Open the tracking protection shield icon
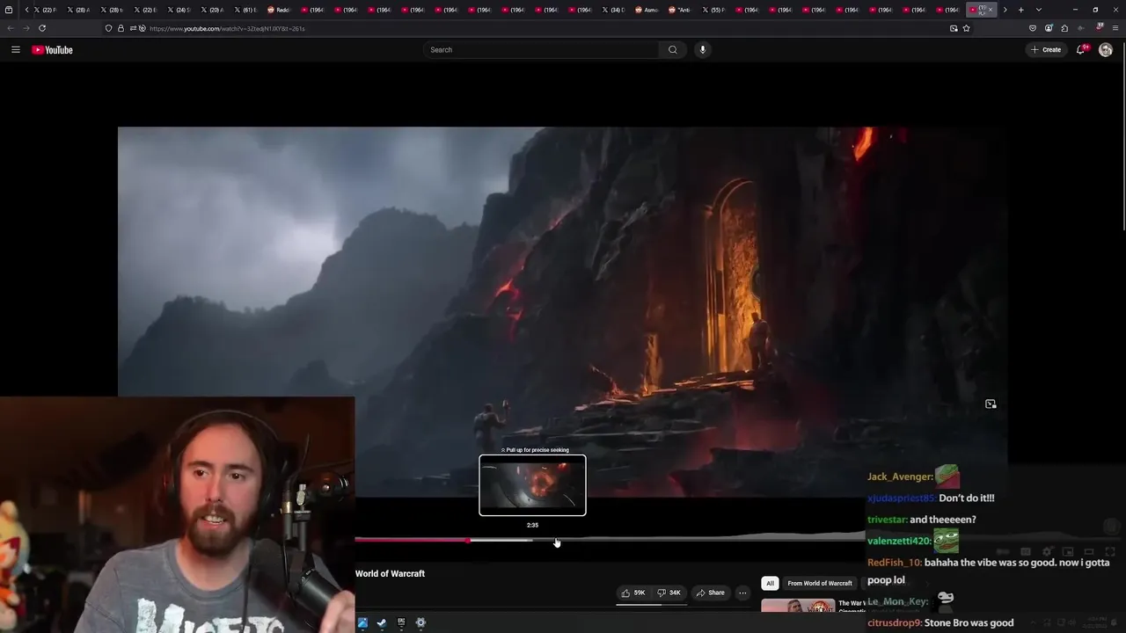Viewport: 1126px width, 633px height. point(108,28)
